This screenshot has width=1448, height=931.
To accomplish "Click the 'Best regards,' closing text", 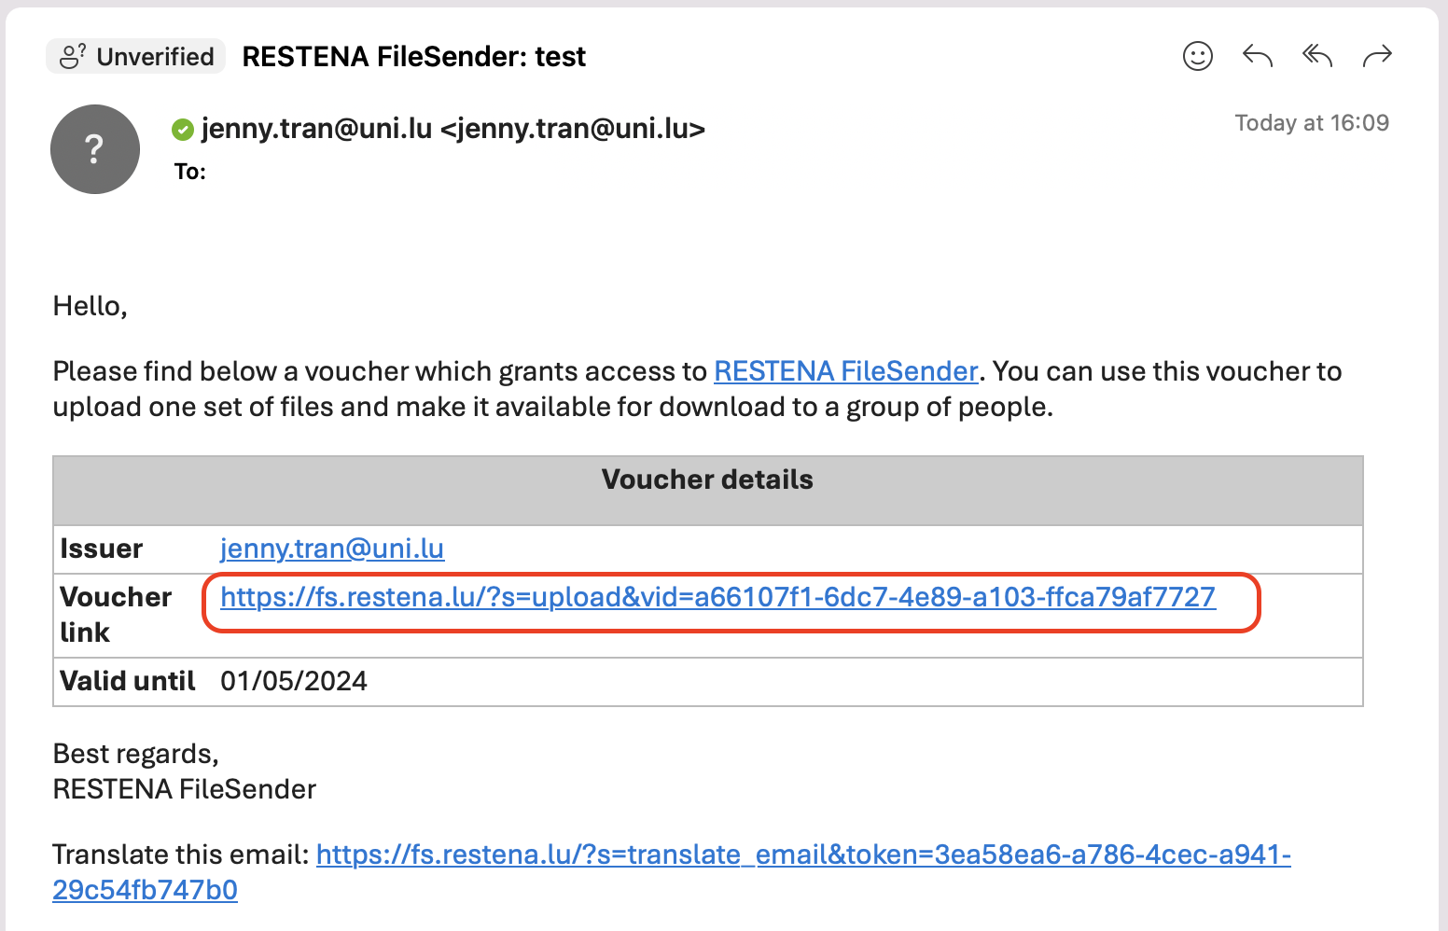I will pos(136,754).
